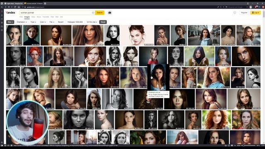Click the yellow Log in button

255,13
